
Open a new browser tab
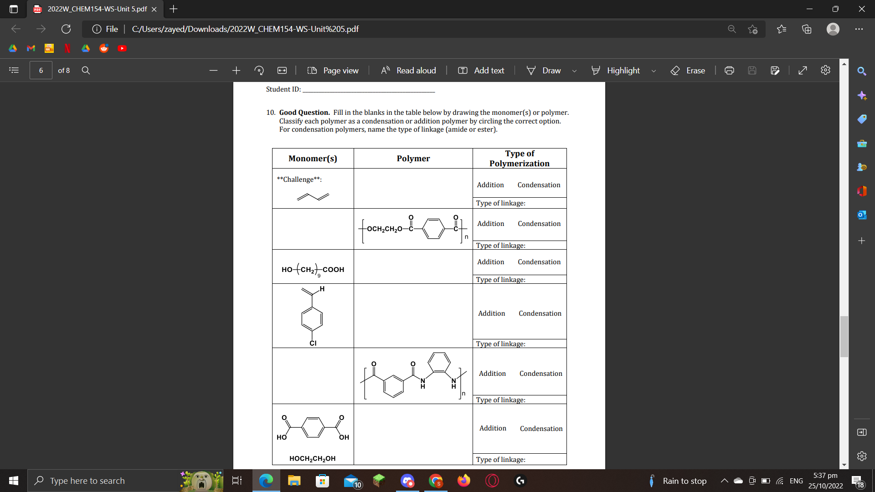(x=173, y=9)
